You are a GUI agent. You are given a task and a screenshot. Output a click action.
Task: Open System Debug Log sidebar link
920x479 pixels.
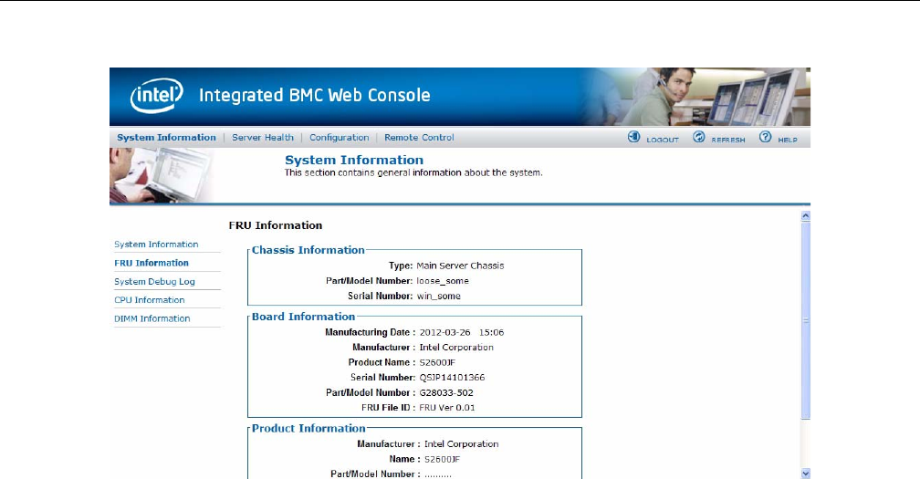(x=154, y=281)
